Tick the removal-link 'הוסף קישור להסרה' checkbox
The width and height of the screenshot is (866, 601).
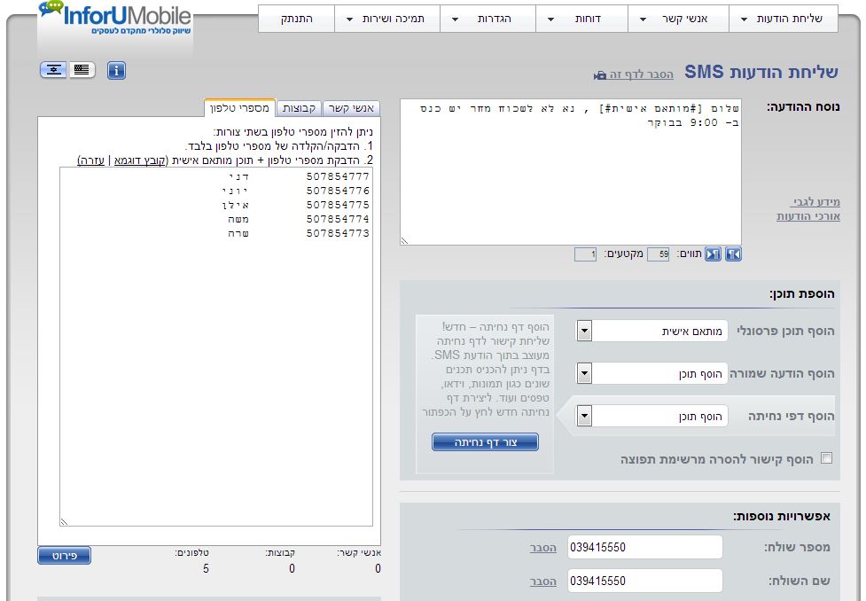pyautogui.click(x=827, y=458)
